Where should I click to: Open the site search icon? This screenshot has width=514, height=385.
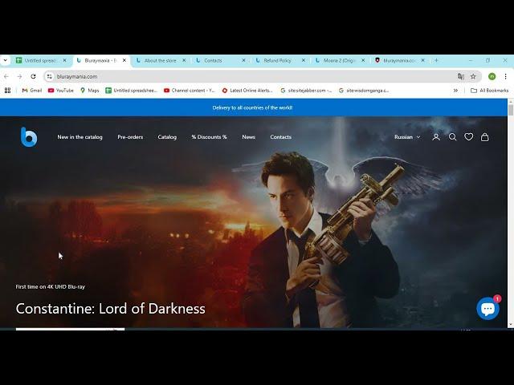tap(452, 137)
